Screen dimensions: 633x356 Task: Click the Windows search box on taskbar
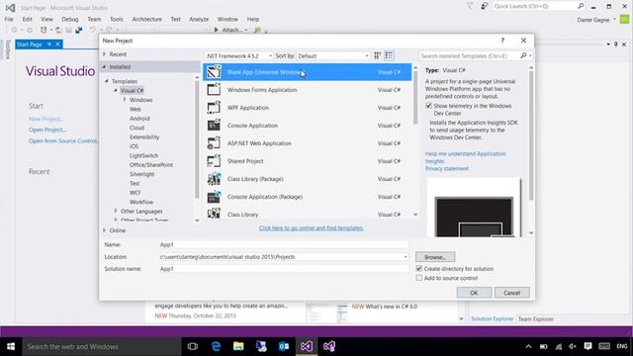[101, 346]
